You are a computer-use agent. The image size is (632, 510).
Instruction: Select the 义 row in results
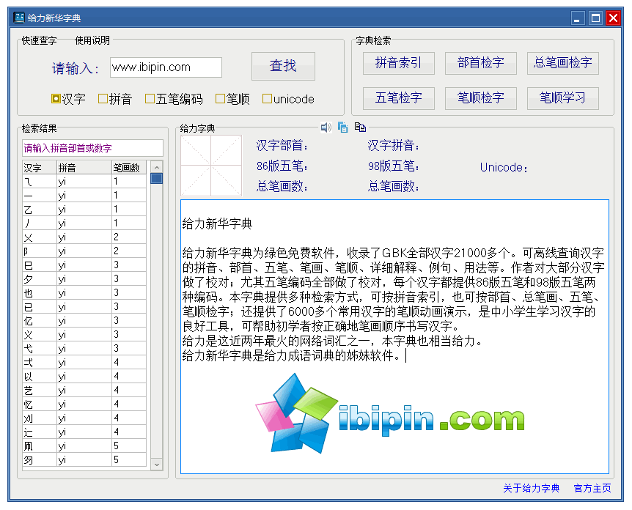click(84, 334)
